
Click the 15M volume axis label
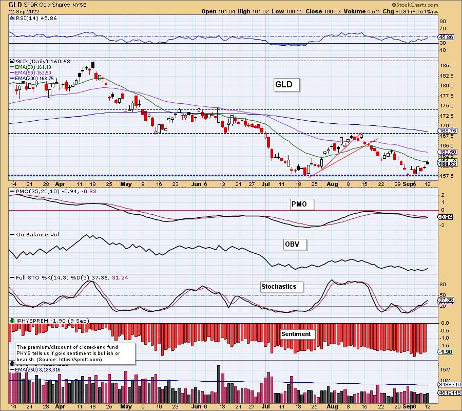(x=446, y=370)
